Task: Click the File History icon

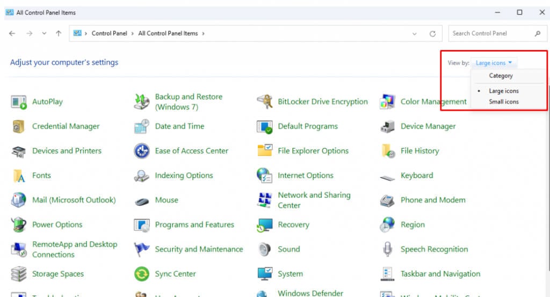Action: click(x=388, y=151)
